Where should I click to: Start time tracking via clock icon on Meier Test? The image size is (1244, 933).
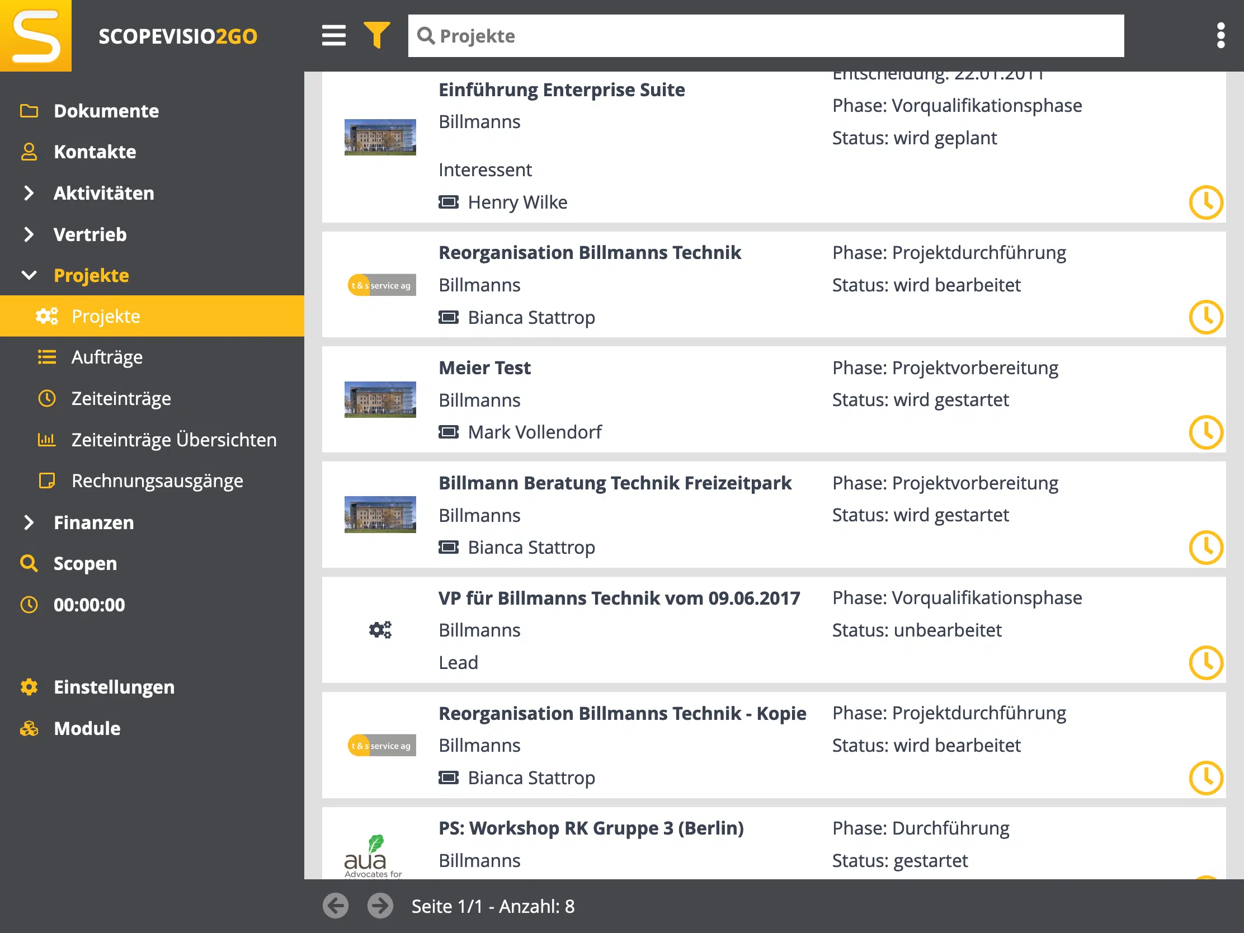(x=1206, y=432)
